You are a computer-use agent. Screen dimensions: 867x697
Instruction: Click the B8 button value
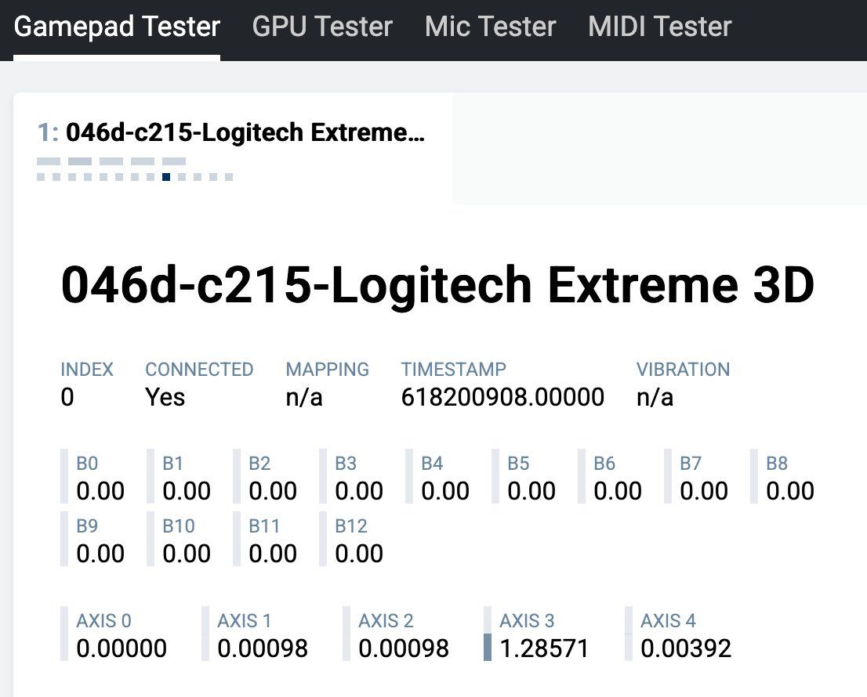click(790, 491)
